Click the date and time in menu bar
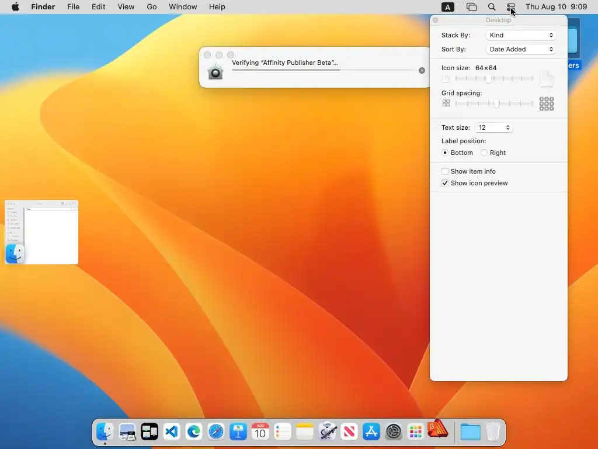The width and height of the screenshot is (598, 449). click(x=556, y=7)
